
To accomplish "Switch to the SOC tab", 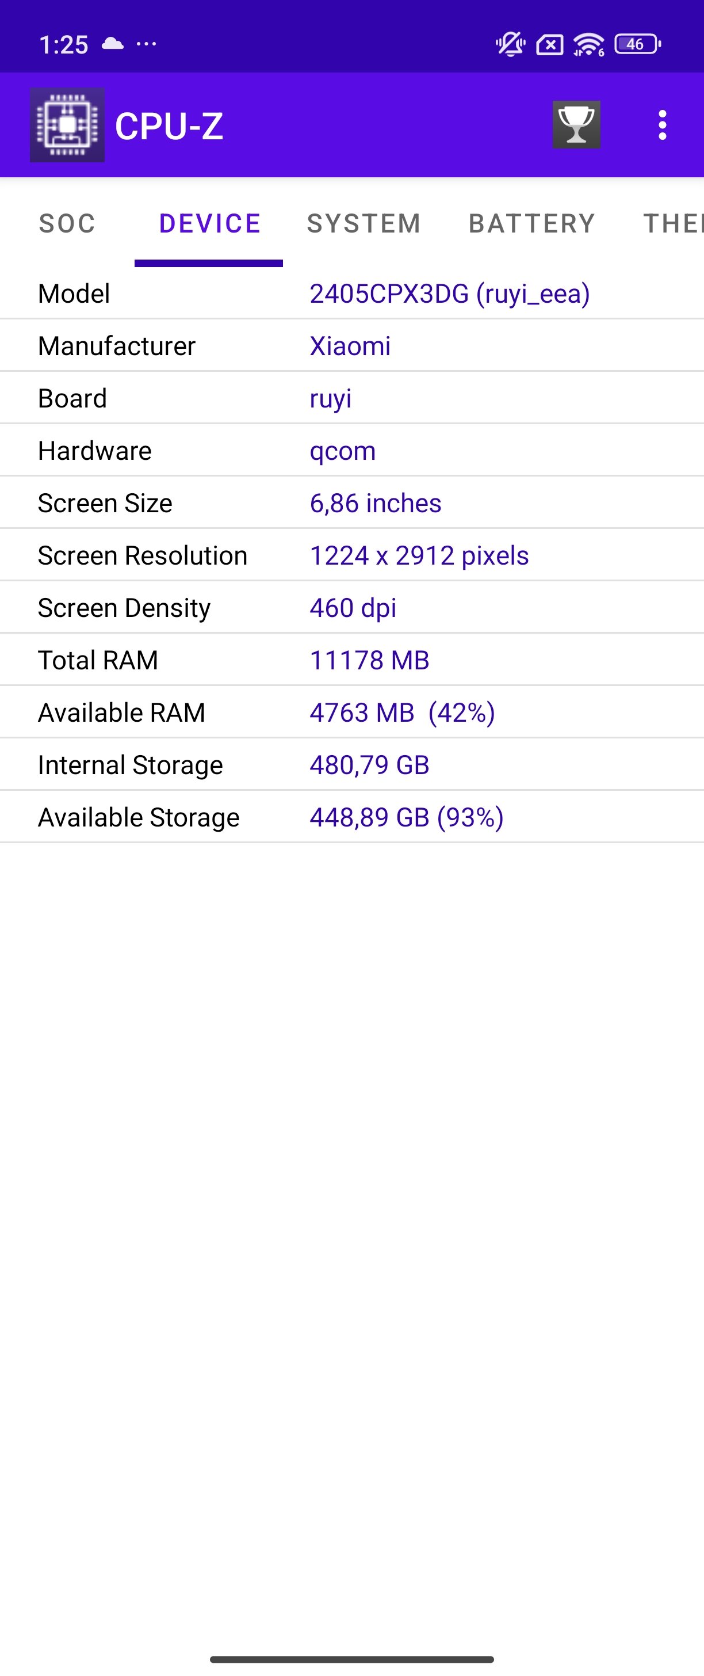I will [67, 223].
